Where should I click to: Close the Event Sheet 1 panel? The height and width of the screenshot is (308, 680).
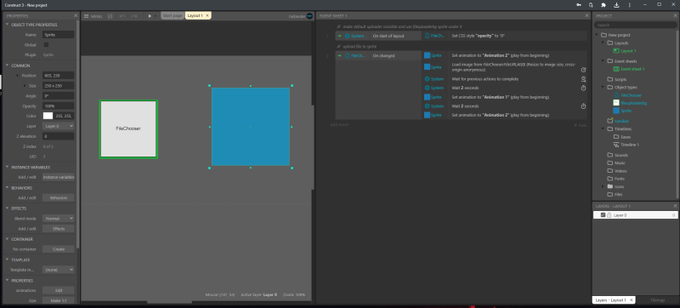tap(586, 15)
